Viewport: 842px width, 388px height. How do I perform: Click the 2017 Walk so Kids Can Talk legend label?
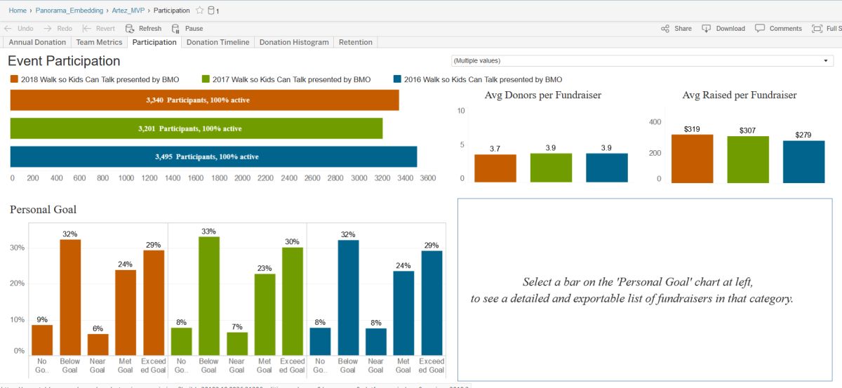click(292, 79)
